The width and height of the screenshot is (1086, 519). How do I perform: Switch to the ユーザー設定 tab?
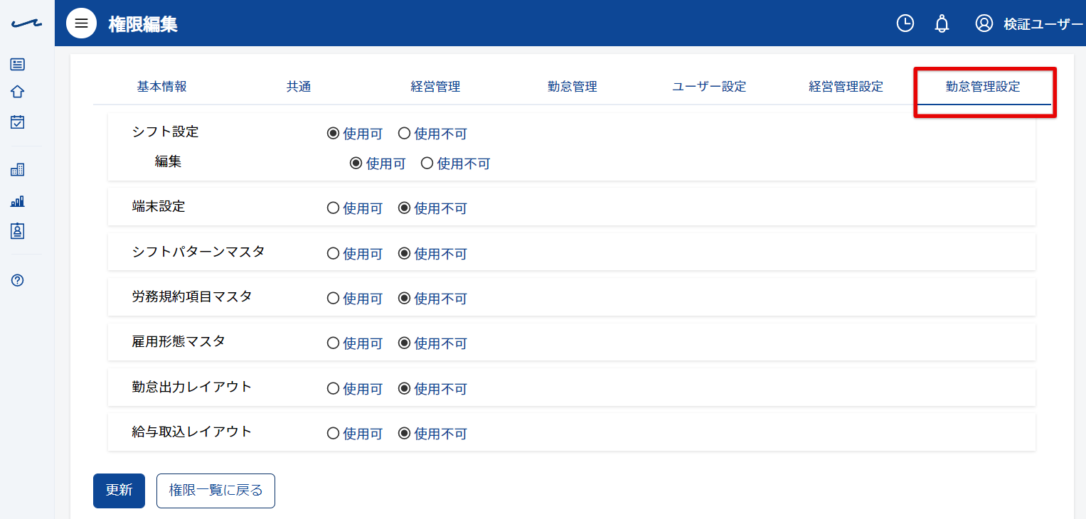709,87
